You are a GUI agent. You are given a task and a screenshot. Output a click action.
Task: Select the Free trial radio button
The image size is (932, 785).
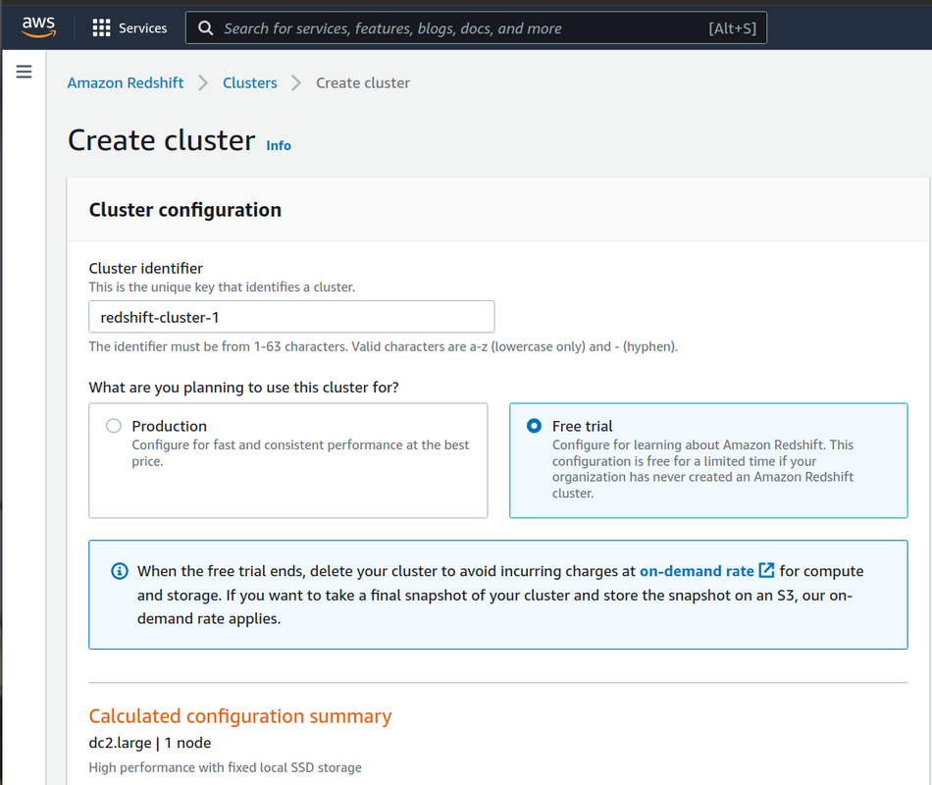pyautogui.click(x=534, y=426)
